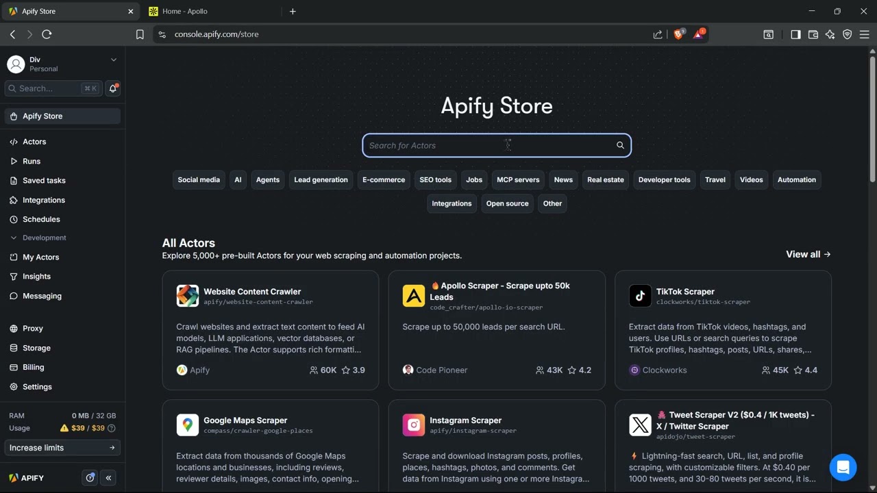877x493 pixels.
Task: Go back to previous page
Action: click(12, 34)
